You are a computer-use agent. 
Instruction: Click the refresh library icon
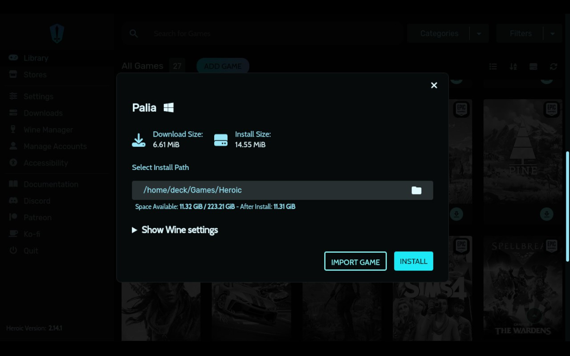point(554,66)
